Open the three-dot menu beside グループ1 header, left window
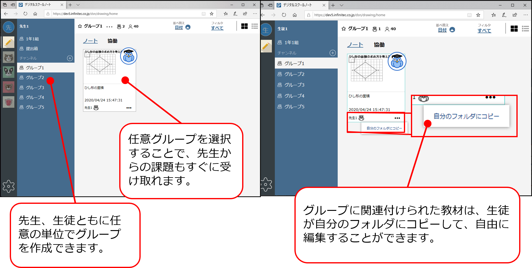The width and height of the screenshot is (532, 268). (109, 27)
